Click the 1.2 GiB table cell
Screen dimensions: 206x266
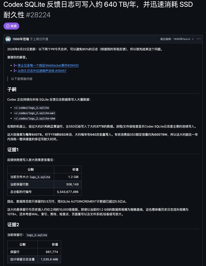tap(68, 177)
